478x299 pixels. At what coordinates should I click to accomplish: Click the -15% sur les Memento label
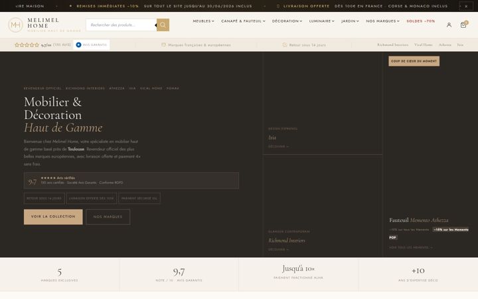click(451, 230)
